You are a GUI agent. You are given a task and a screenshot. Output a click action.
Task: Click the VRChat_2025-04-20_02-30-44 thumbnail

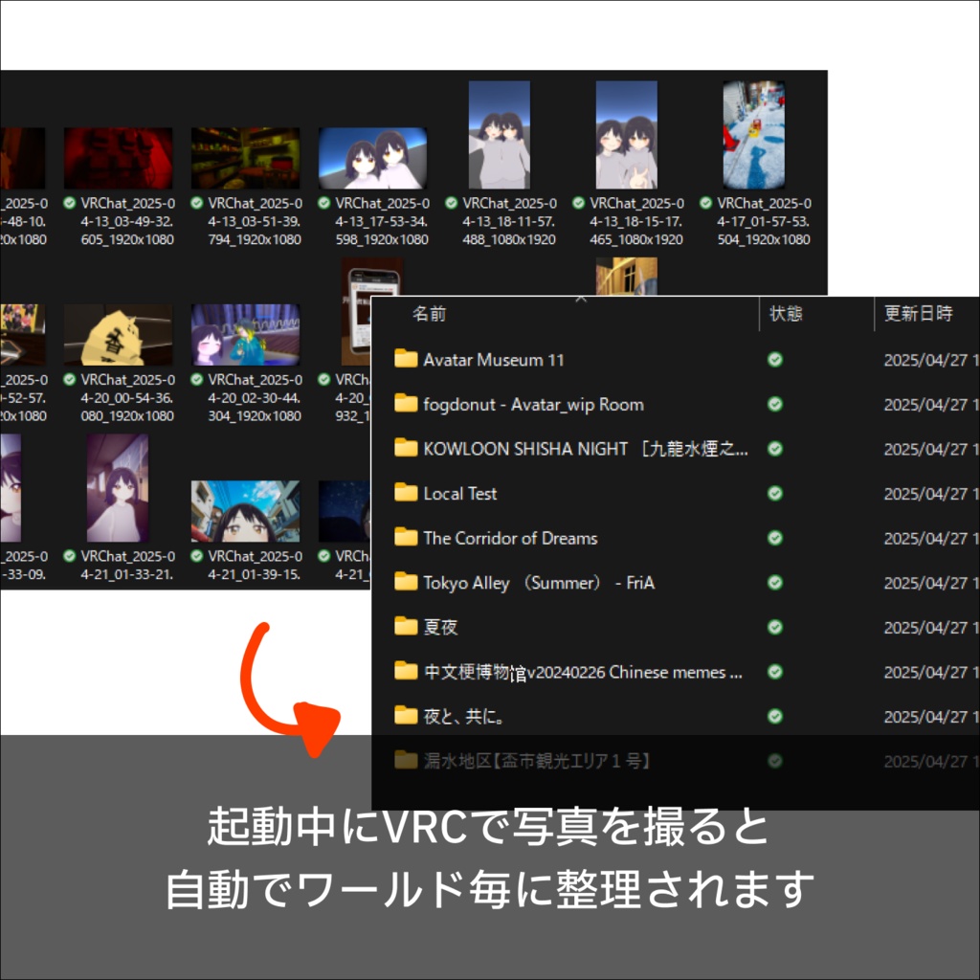pyautogui.click(x=245, y=335)
